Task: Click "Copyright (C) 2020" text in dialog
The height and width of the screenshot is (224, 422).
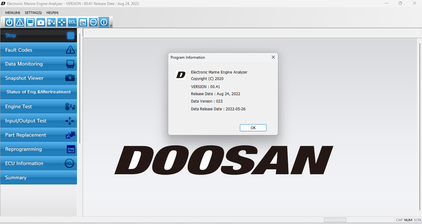Action: click(x=207, y=79)
